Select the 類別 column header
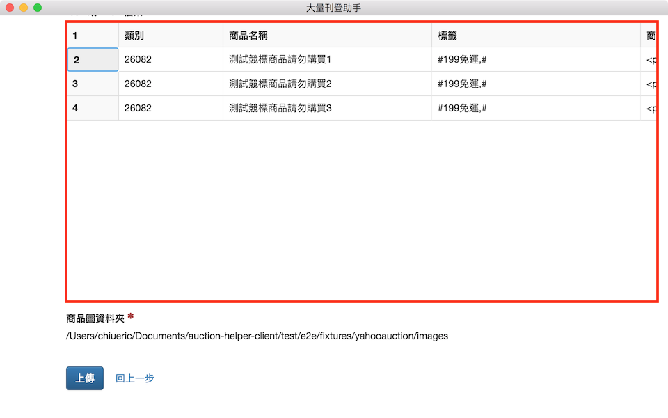668x418 pixels. (170, 36)
